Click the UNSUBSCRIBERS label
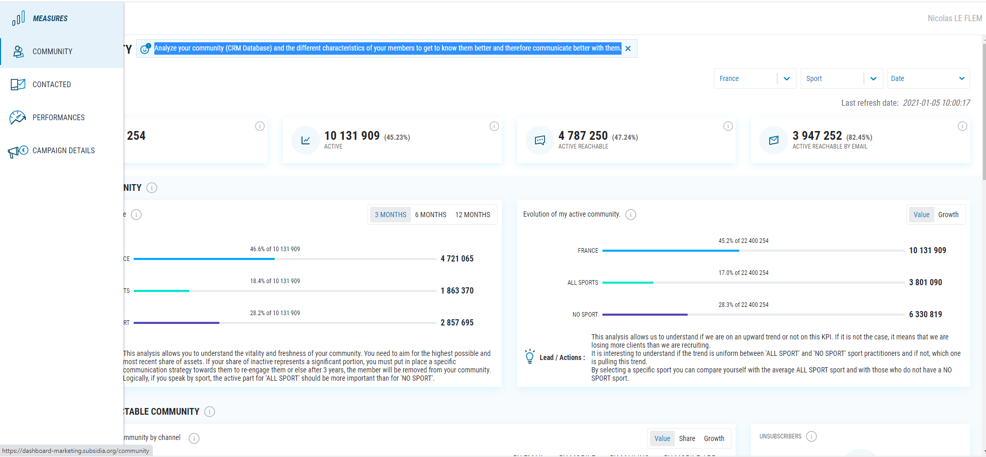 tap(781, 436)
